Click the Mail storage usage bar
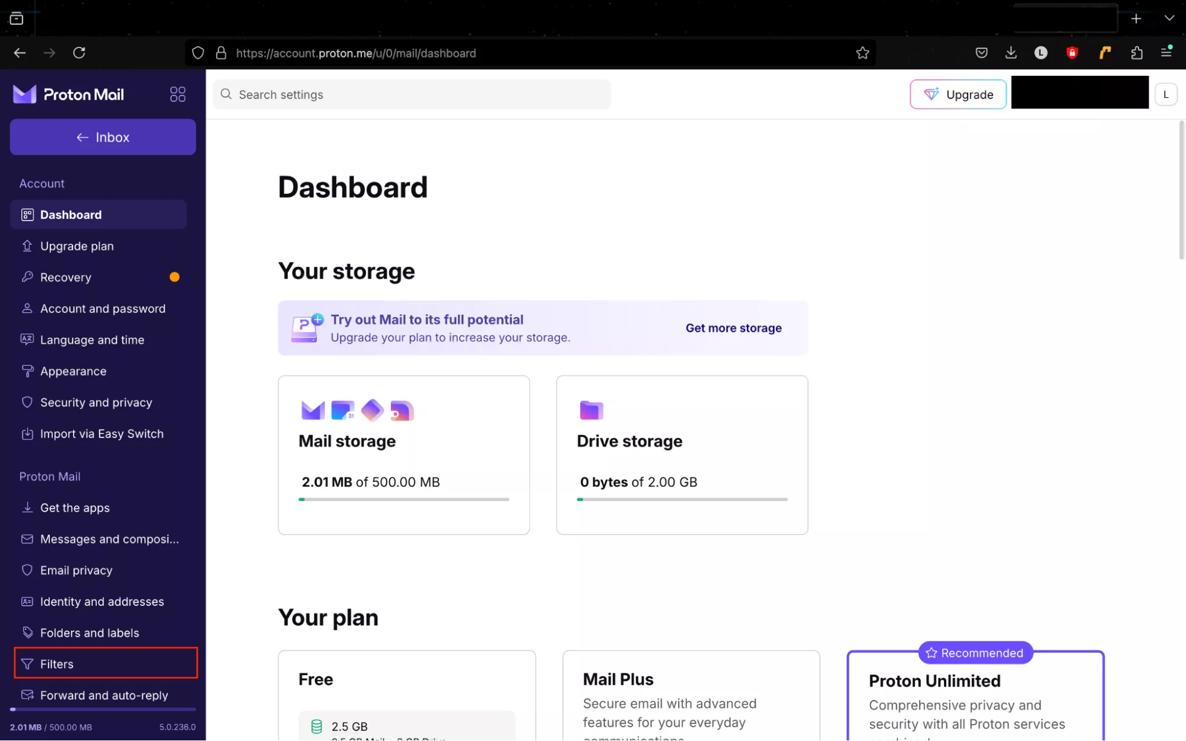This screenshot has height=741, width=1186. tap(403, 499)
